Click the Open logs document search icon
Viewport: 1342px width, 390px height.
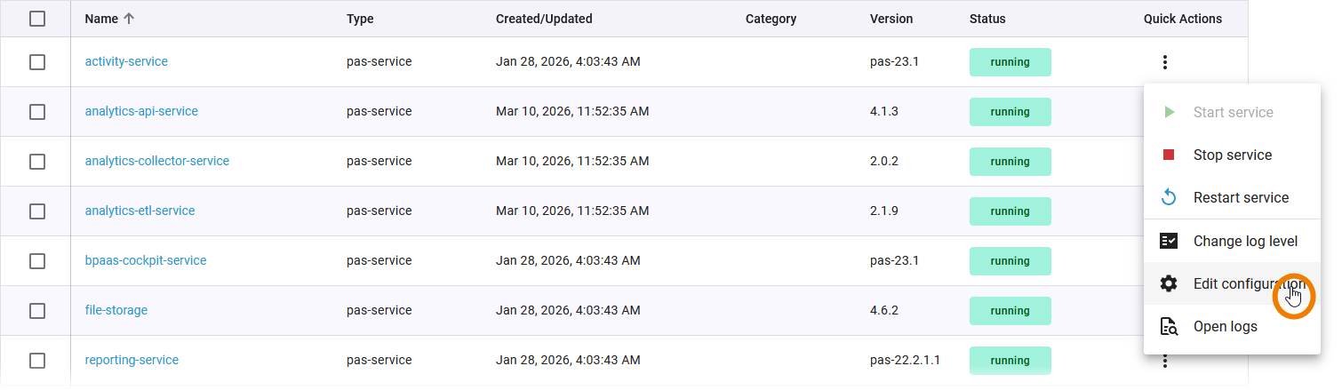coord(1169,327)
